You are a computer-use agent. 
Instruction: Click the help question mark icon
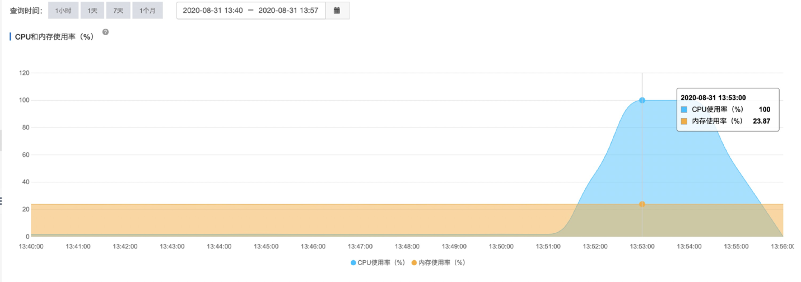(x=106, y=32)
